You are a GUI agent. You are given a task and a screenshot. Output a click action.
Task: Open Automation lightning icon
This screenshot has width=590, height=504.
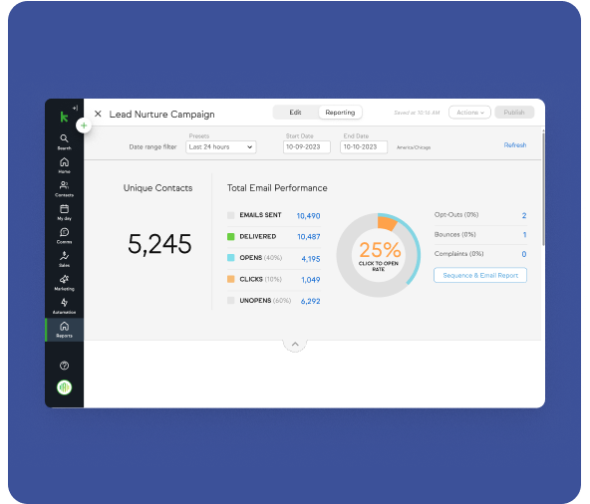click(x=65, y=306)
